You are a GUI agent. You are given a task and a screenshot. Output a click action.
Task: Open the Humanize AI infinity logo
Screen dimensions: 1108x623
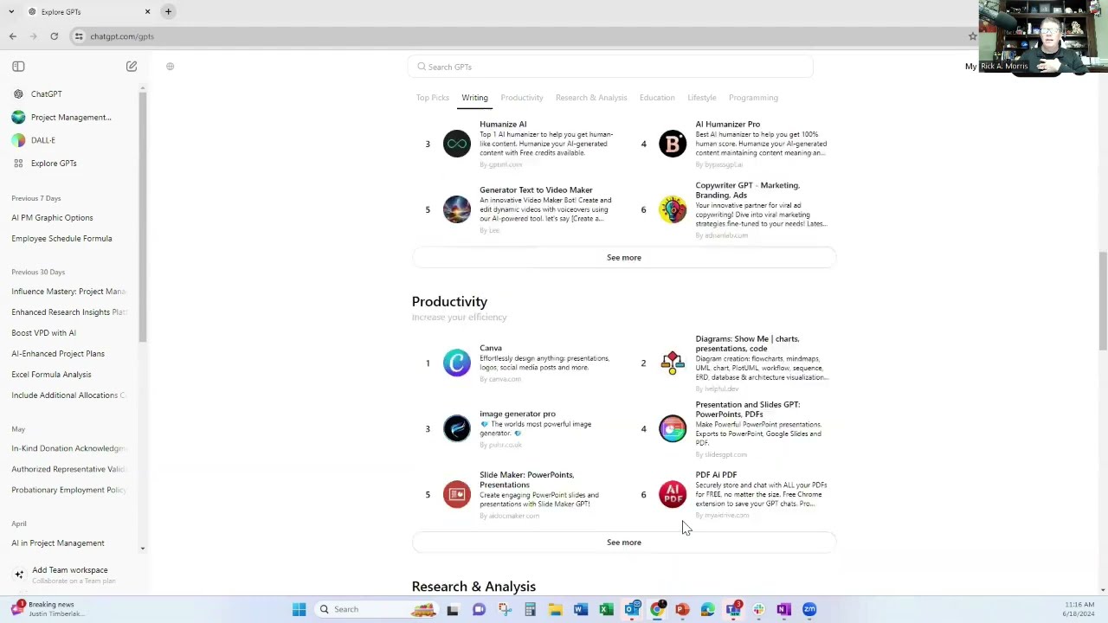[x=456, y=144]
